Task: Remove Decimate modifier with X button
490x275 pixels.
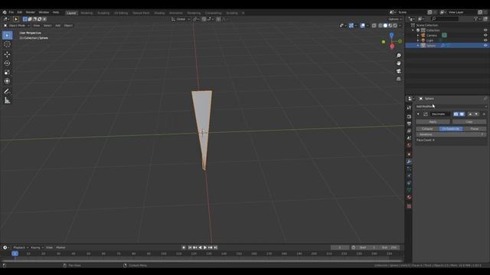Action: click(x=484, y=114)
